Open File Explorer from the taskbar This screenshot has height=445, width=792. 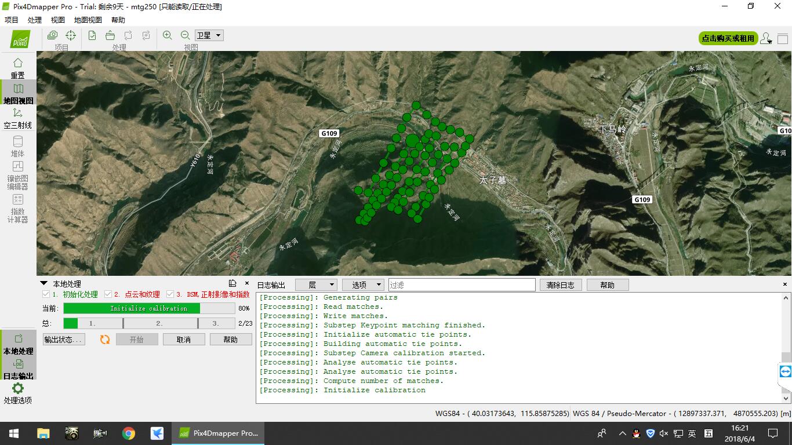tap(43, 433)
